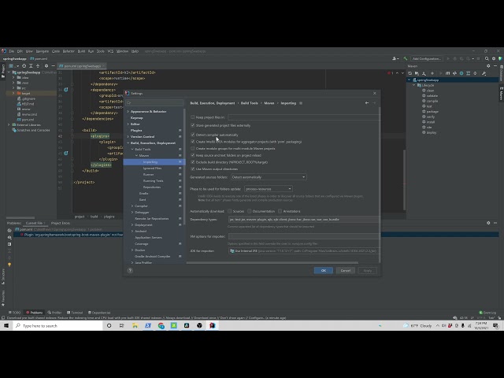
Task: Open the Navigate menu
Action: click(x=42, y=51)
